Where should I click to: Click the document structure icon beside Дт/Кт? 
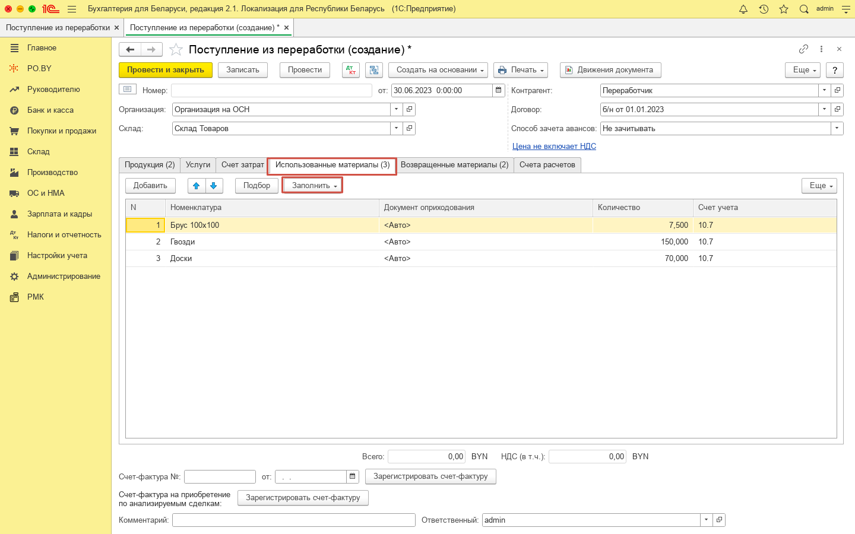pos(374,70)
